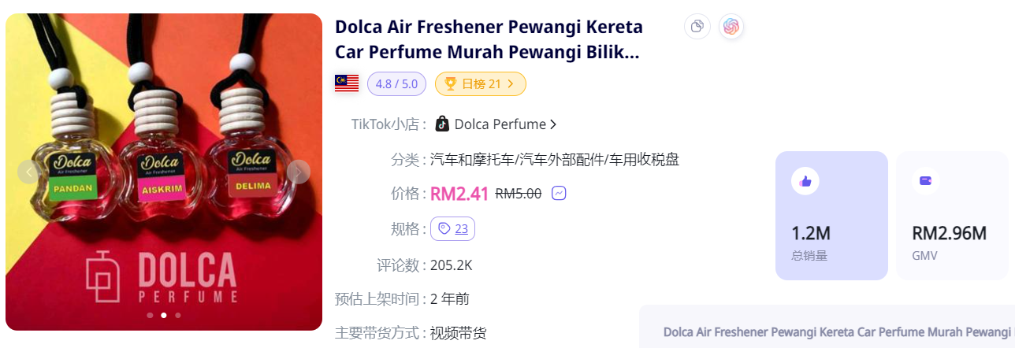
Task: Go to the previous product image
Action: (x=29, y=172)
